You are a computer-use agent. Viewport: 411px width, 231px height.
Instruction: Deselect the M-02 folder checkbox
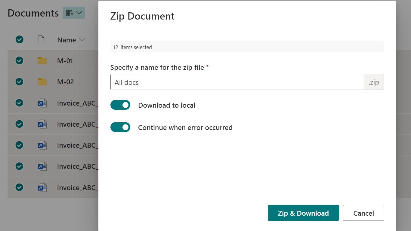coord(20,82)
